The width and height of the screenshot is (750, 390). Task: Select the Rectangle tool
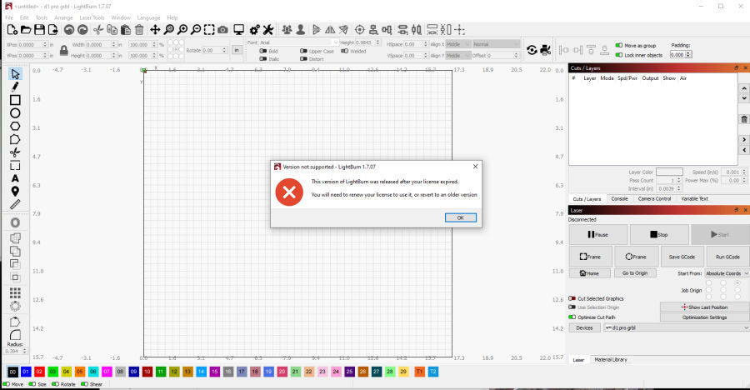point(15,99)
